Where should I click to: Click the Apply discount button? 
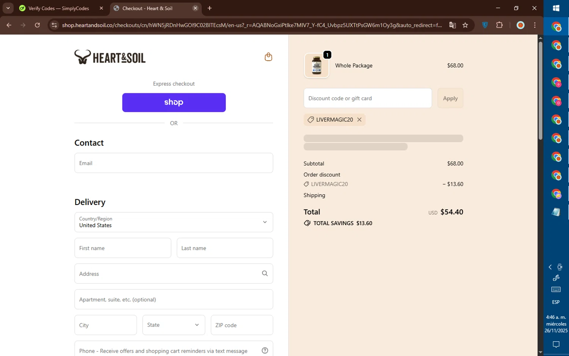pyautogui.click(x=450, y=98)
